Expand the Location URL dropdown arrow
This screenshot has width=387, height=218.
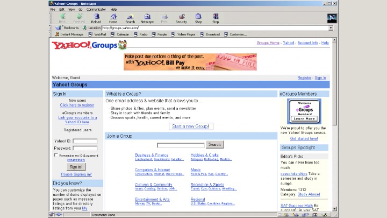coord(331,28)
